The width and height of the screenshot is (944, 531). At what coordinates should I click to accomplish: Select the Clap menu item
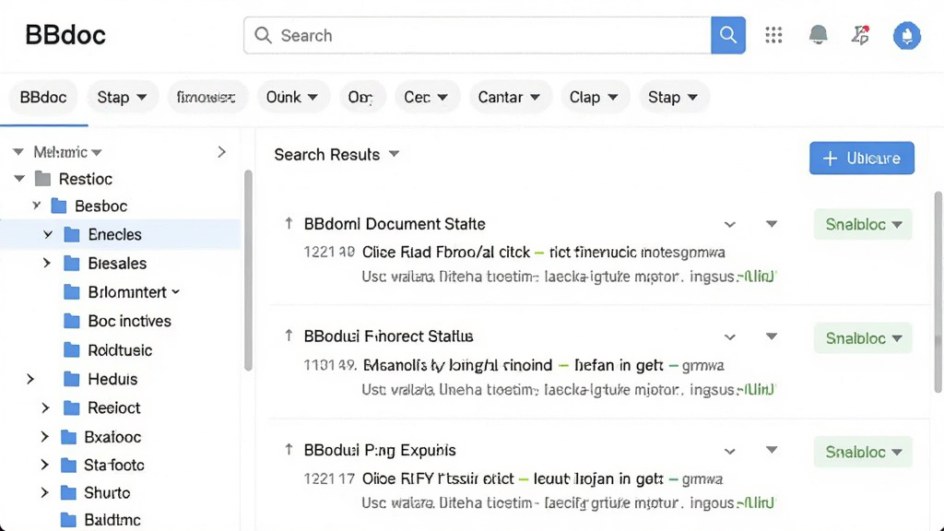594,97
